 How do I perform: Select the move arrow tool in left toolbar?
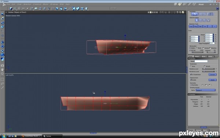[x=3, y=14]
